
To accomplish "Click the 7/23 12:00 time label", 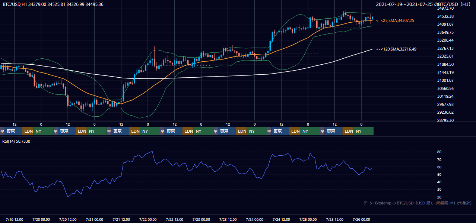I will click(x=228, y=219).
